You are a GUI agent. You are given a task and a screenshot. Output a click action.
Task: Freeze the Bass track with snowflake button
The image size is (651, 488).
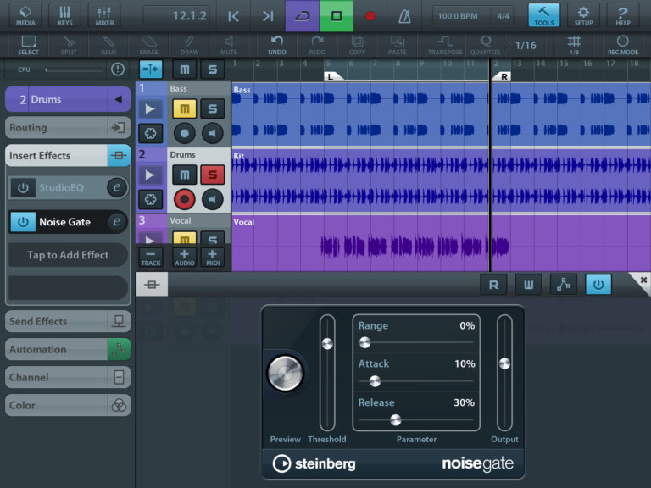point(150,134)
